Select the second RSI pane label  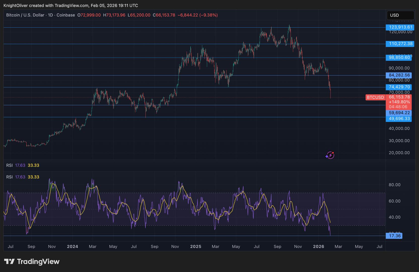pyautogui.click(x=10, y=177)
